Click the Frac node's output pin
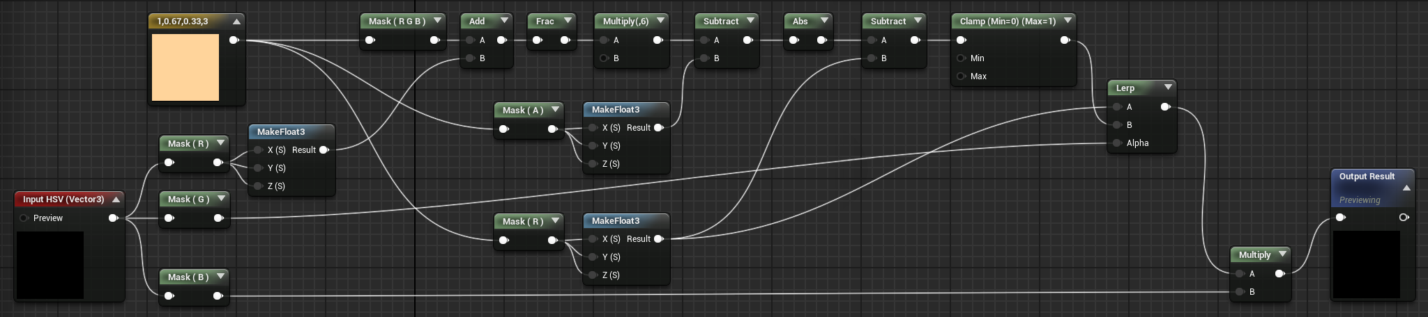Screen dimensions: 1428x317 coord(565,40)
